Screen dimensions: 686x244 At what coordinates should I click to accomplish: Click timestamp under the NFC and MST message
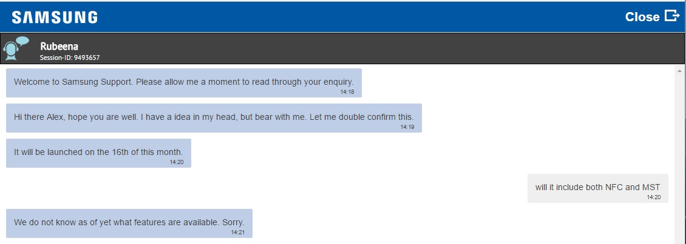coord(653,197)
